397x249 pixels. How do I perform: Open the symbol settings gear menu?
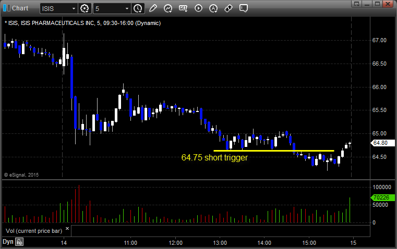tap(85, 8)
